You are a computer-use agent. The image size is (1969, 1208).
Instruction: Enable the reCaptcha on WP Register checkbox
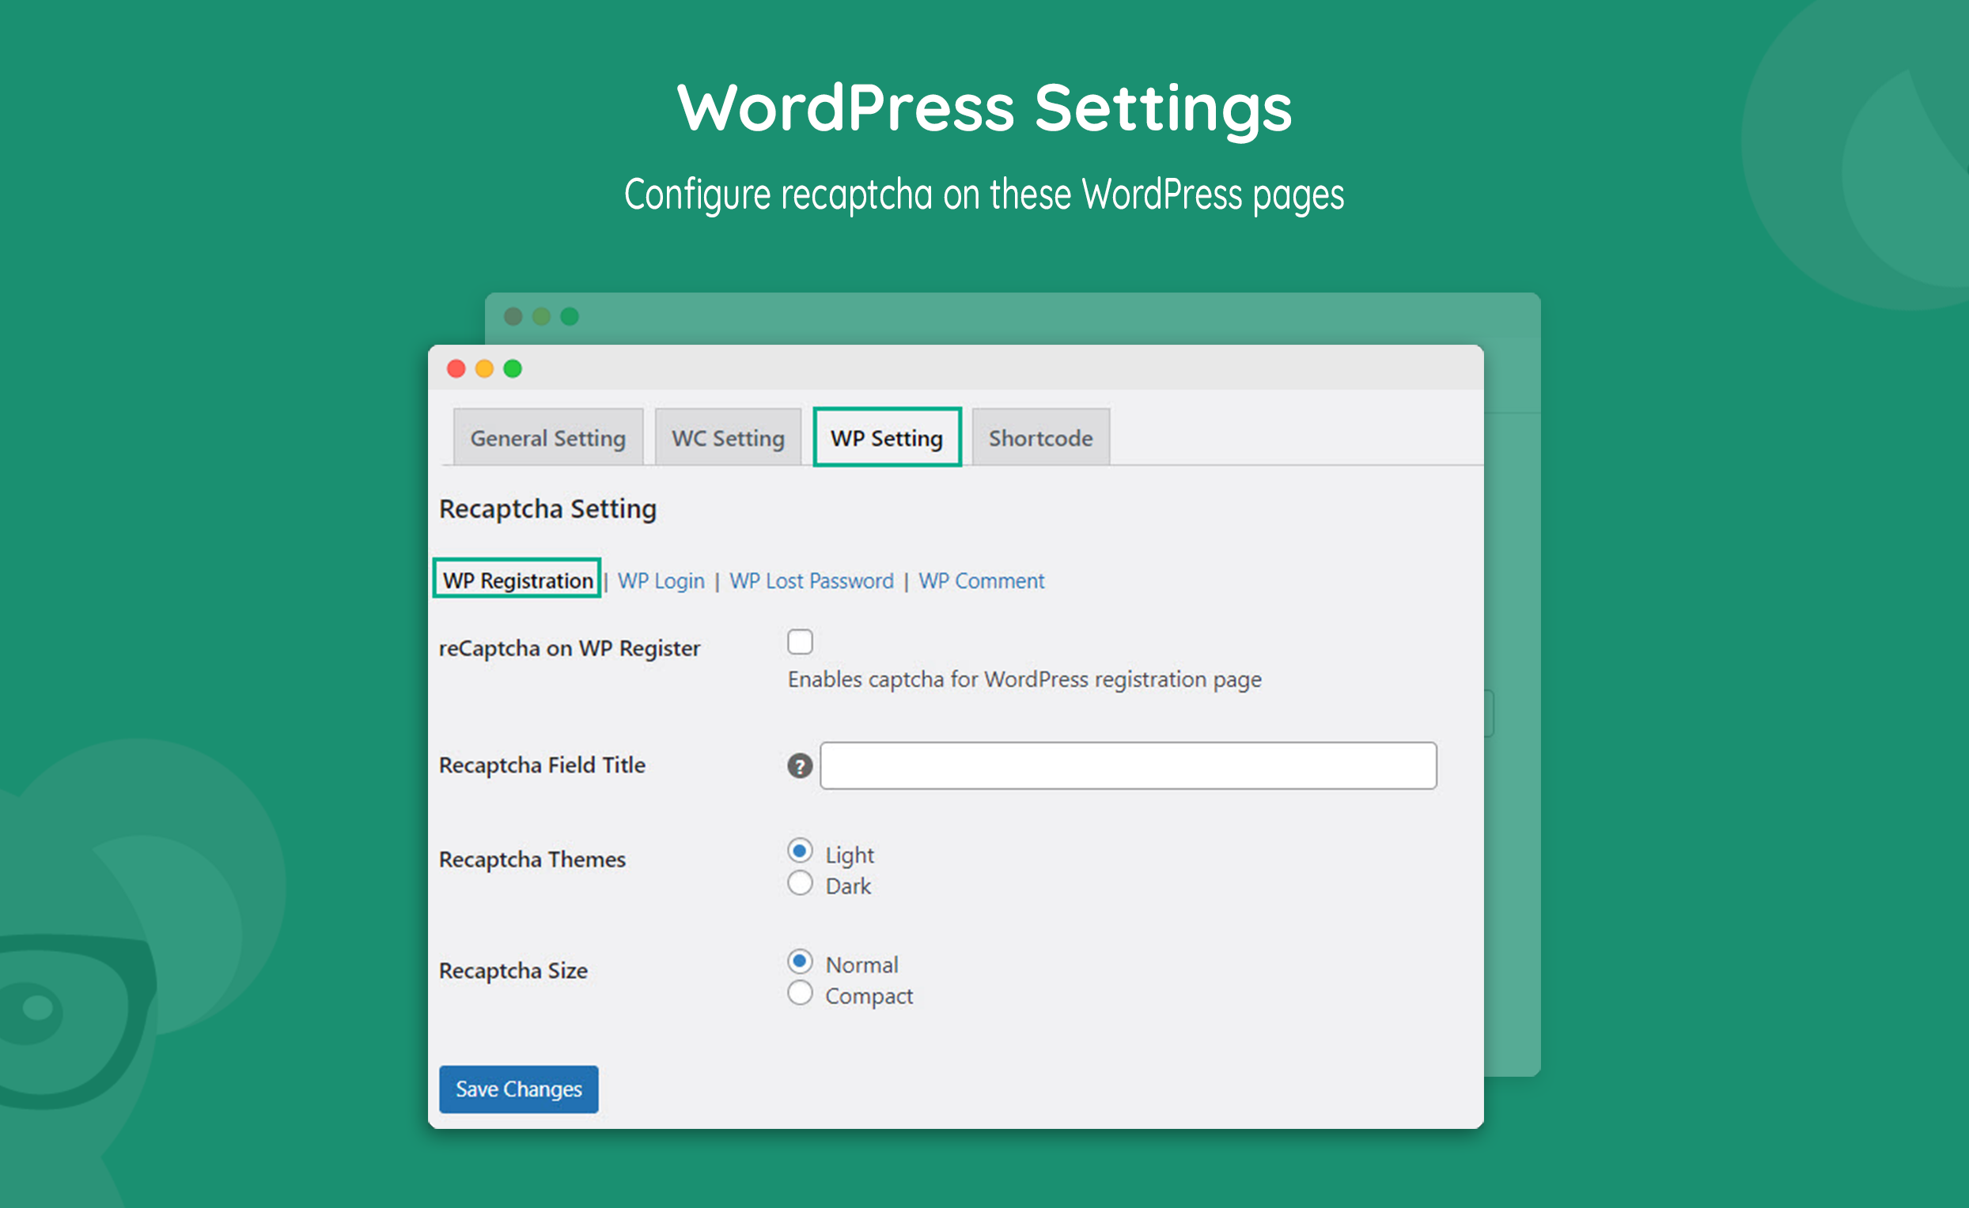click(x=800, y=641)
